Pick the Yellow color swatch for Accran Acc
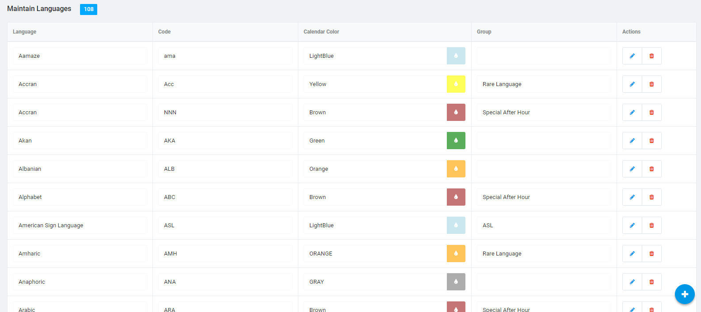Viewport: 701px width, 312px height. click(x=456, y=84)
